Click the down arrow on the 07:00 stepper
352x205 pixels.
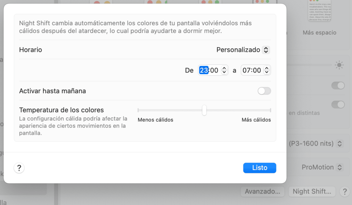pos(266,72)
